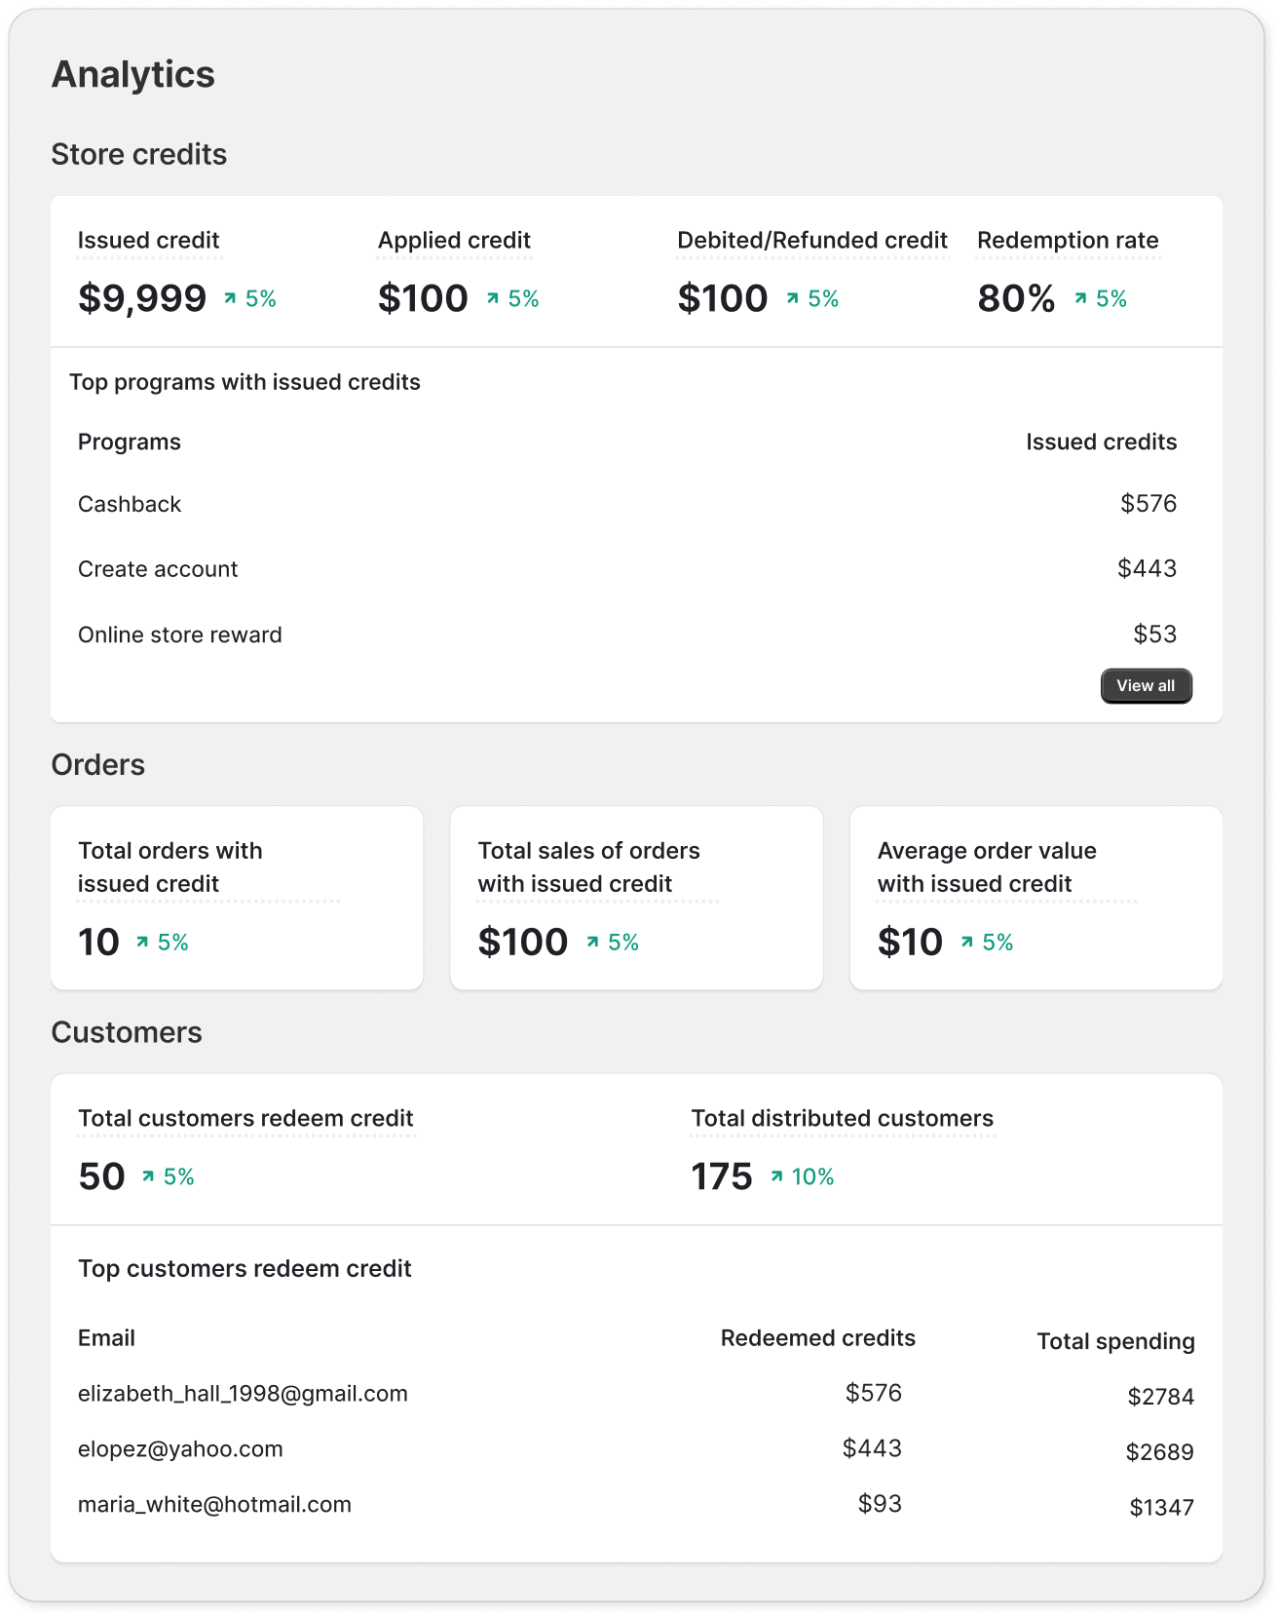The width and height of the screenshot is (1280, 1618).
Task: Click Redemption rate trend arrow icon
Action: pos(1080,298)
